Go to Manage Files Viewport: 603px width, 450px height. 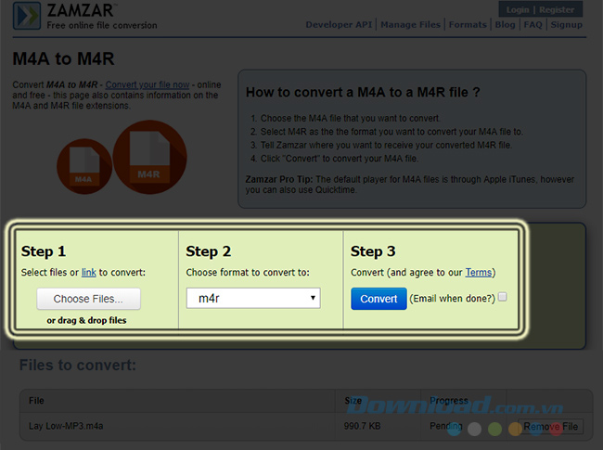[x=410, y=25]
